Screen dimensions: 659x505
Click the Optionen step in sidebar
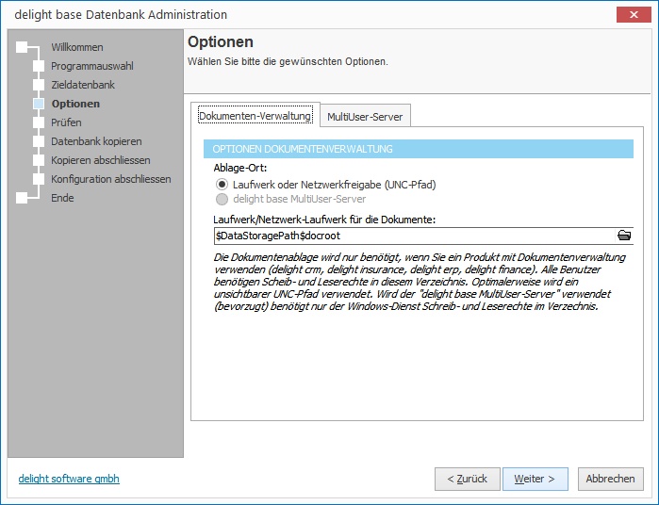tap(75, 104)
